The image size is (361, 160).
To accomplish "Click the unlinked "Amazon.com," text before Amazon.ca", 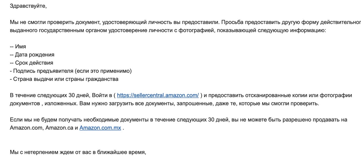I will (27, 128).
